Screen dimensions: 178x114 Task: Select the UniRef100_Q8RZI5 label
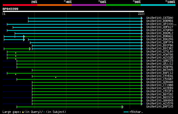tap(160, 61)
